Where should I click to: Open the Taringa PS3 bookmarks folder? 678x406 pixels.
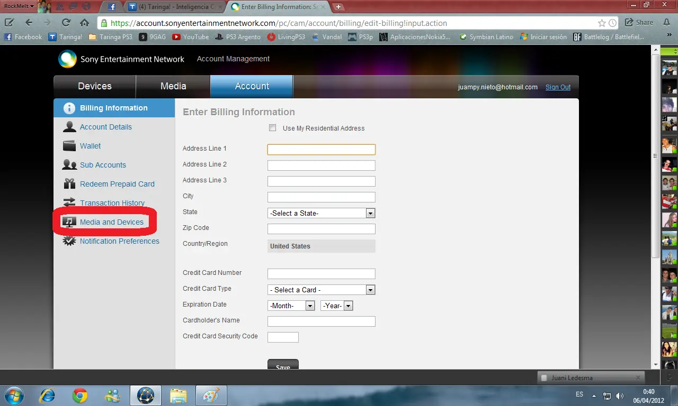point(110,37)
